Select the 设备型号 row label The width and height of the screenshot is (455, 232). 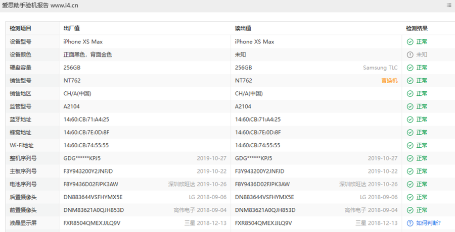click(x=20, y=42)
